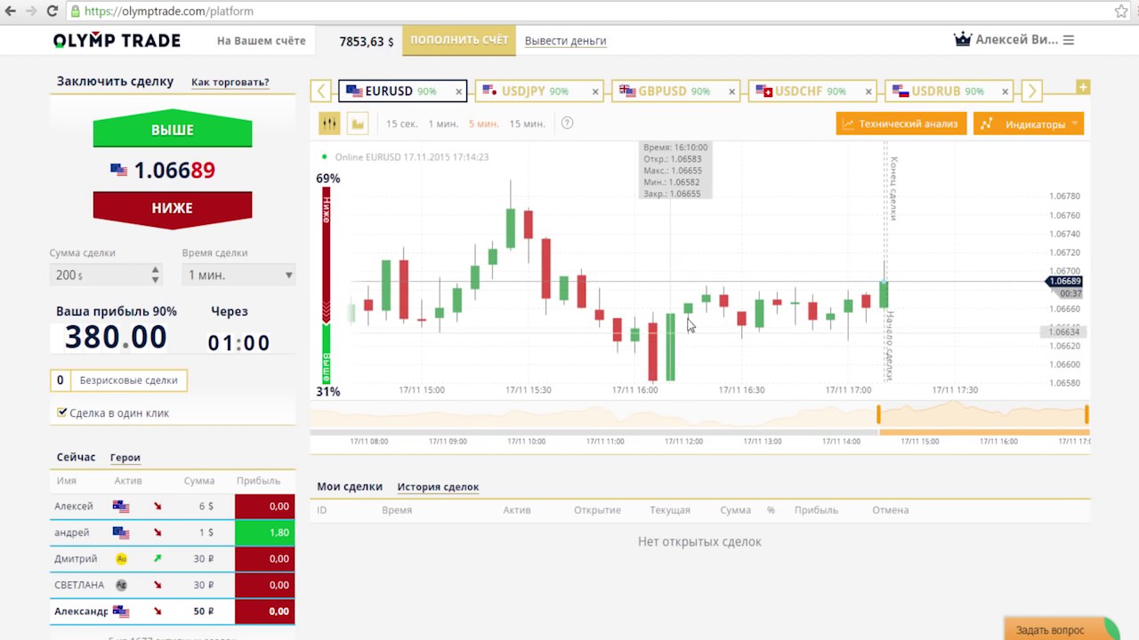The image size is (1139, 640).
Task: Click Дмитрий's gold asset icon
Action: (121, 559)
